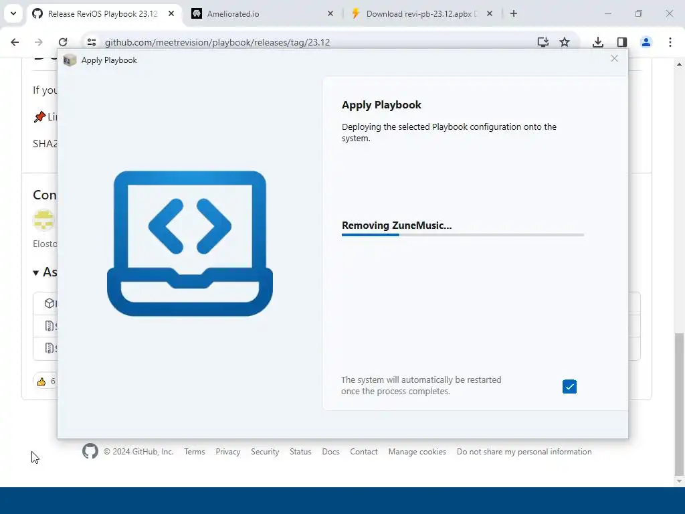685x514 pixels.
Task: Open the Chrome three-dot menu
Action: (670, 42)
